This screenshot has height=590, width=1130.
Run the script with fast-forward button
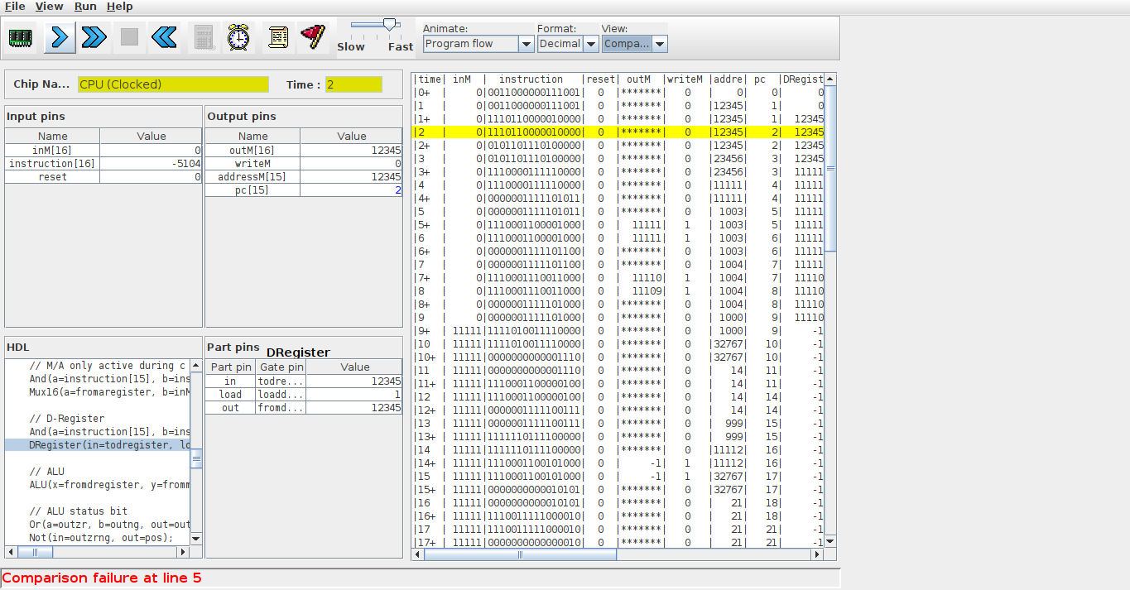94,37
